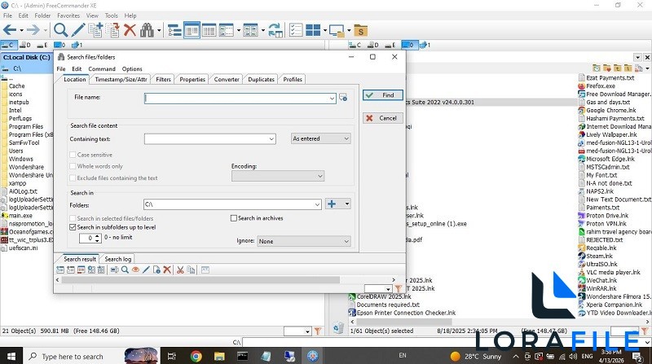Click the copy icon next to scissors

click(x=191, y=270)
